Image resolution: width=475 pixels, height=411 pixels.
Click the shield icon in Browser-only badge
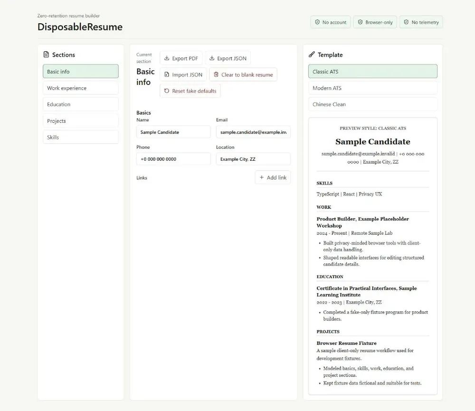point(360,22)
